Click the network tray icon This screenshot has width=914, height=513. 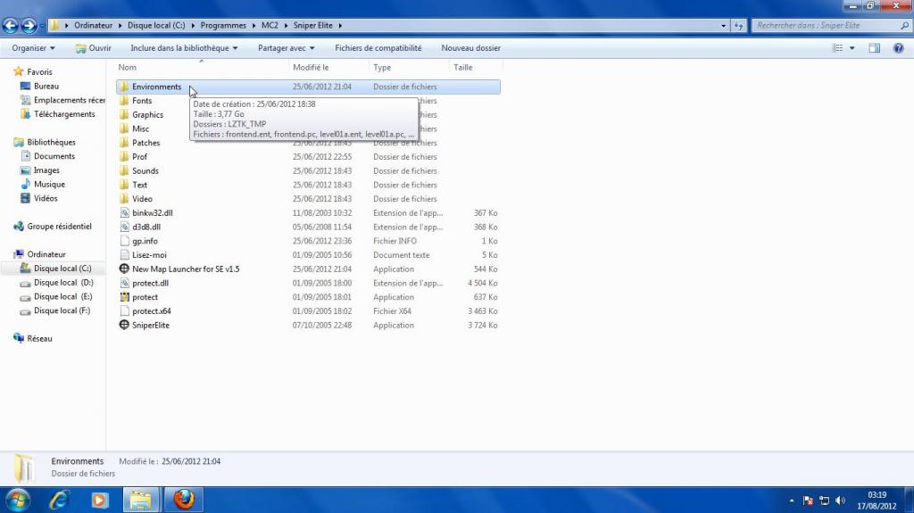click(x=824, y=501)
